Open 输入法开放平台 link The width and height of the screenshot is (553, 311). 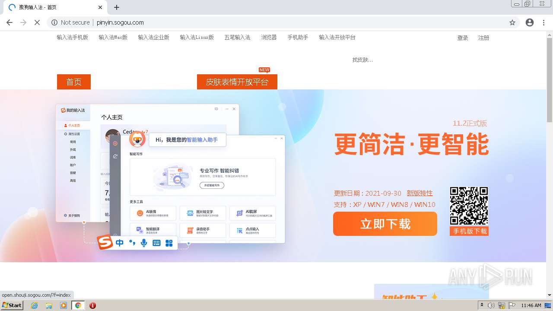pos(337,38)
